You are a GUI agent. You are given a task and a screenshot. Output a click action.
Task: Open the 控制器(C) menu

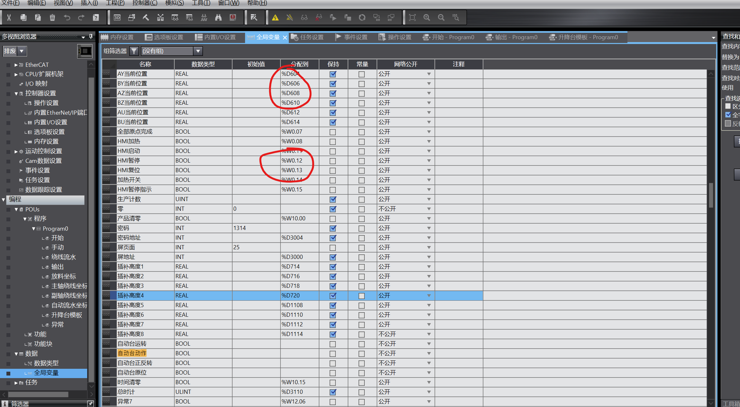pyautogui.click(x=145, y=3)
